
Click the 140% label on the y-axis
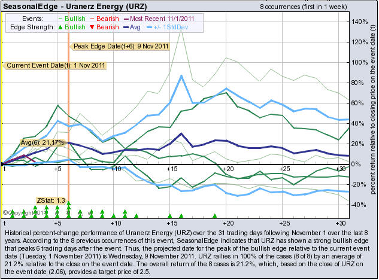[360, 22]
